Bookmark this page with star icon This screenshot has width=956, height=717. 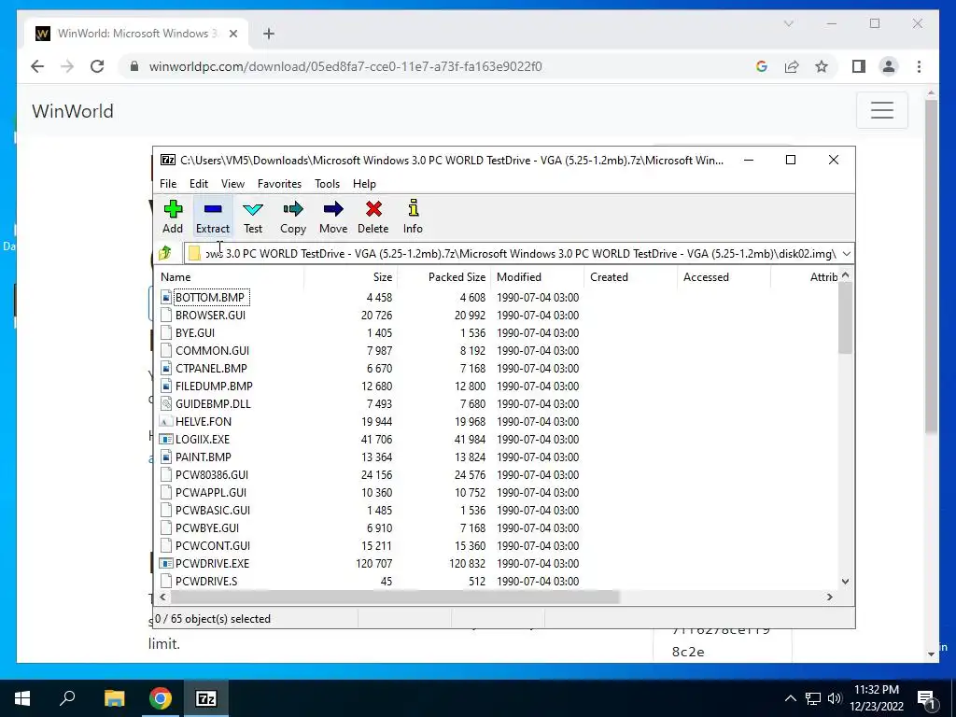coord(822,66)
